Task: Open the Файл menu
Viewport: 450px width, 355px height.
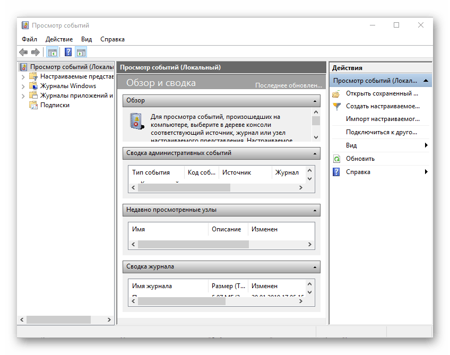Action: (29, 39)
